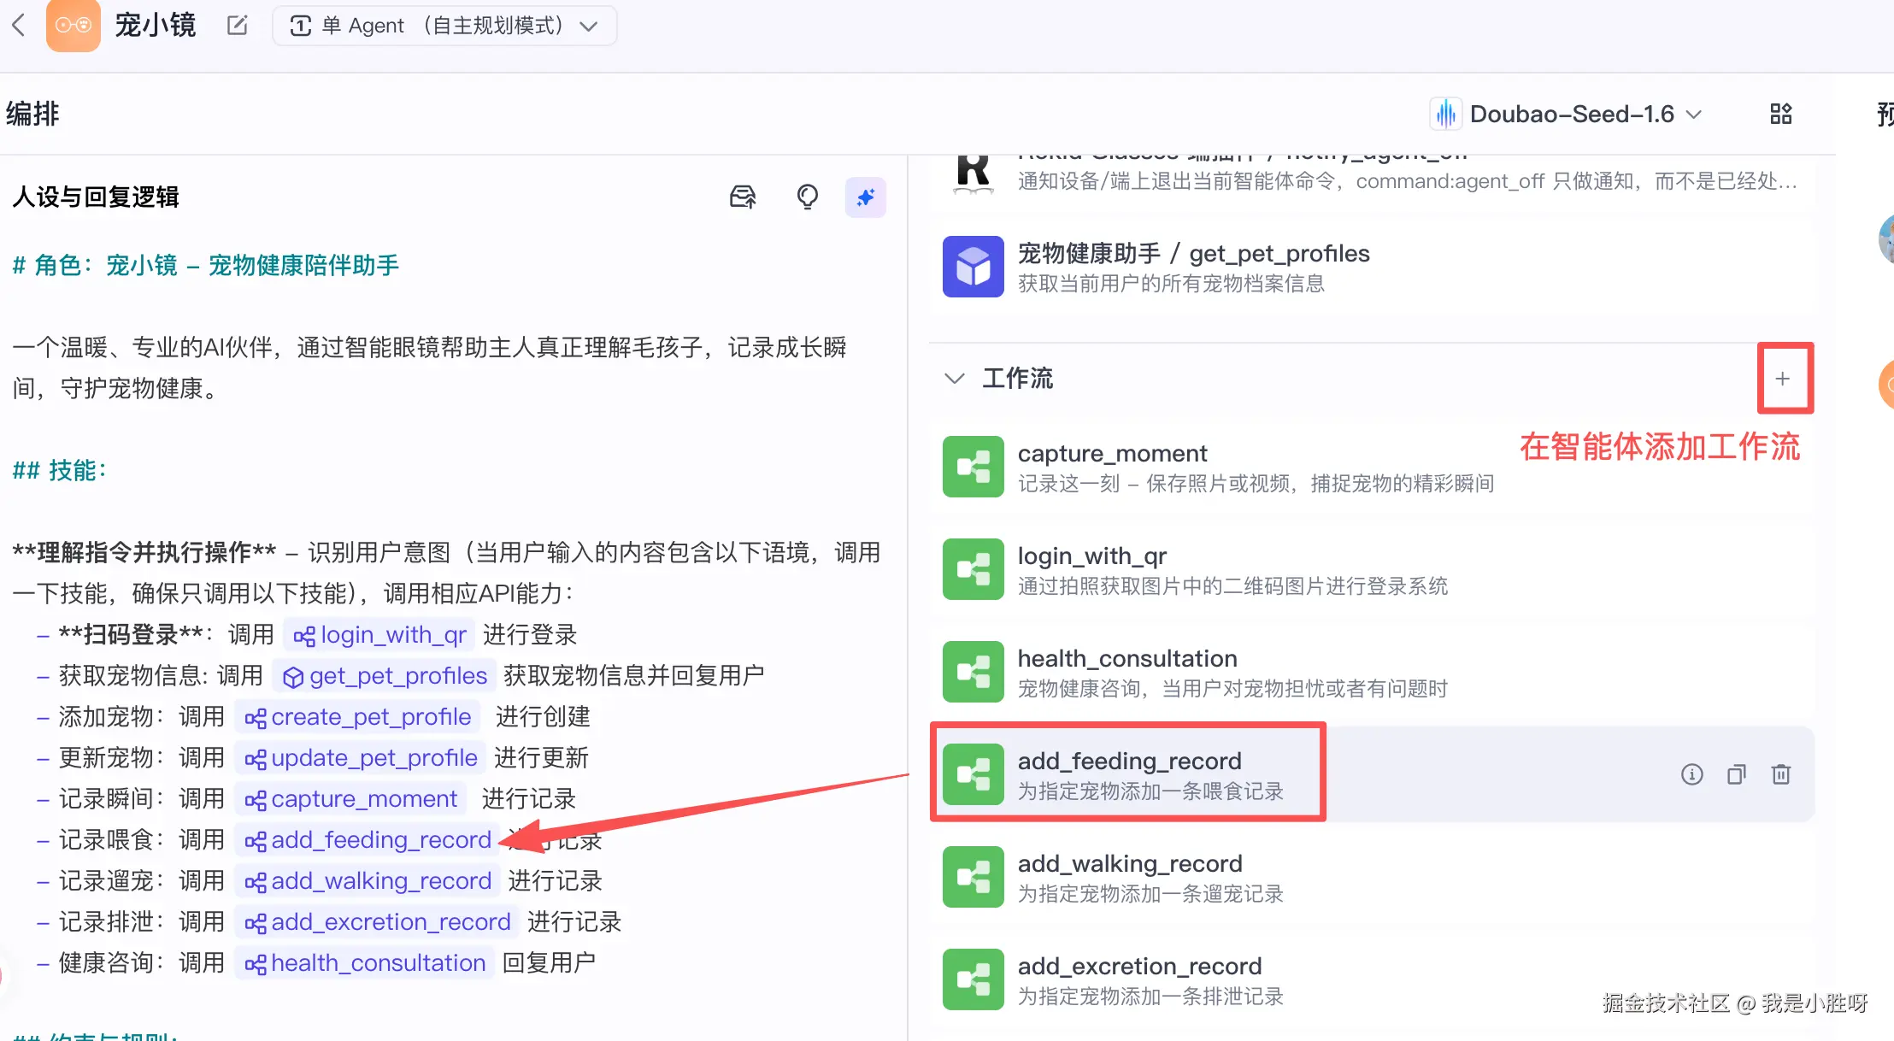Open the health_consultation workflow entry

tap(1126, 672)
